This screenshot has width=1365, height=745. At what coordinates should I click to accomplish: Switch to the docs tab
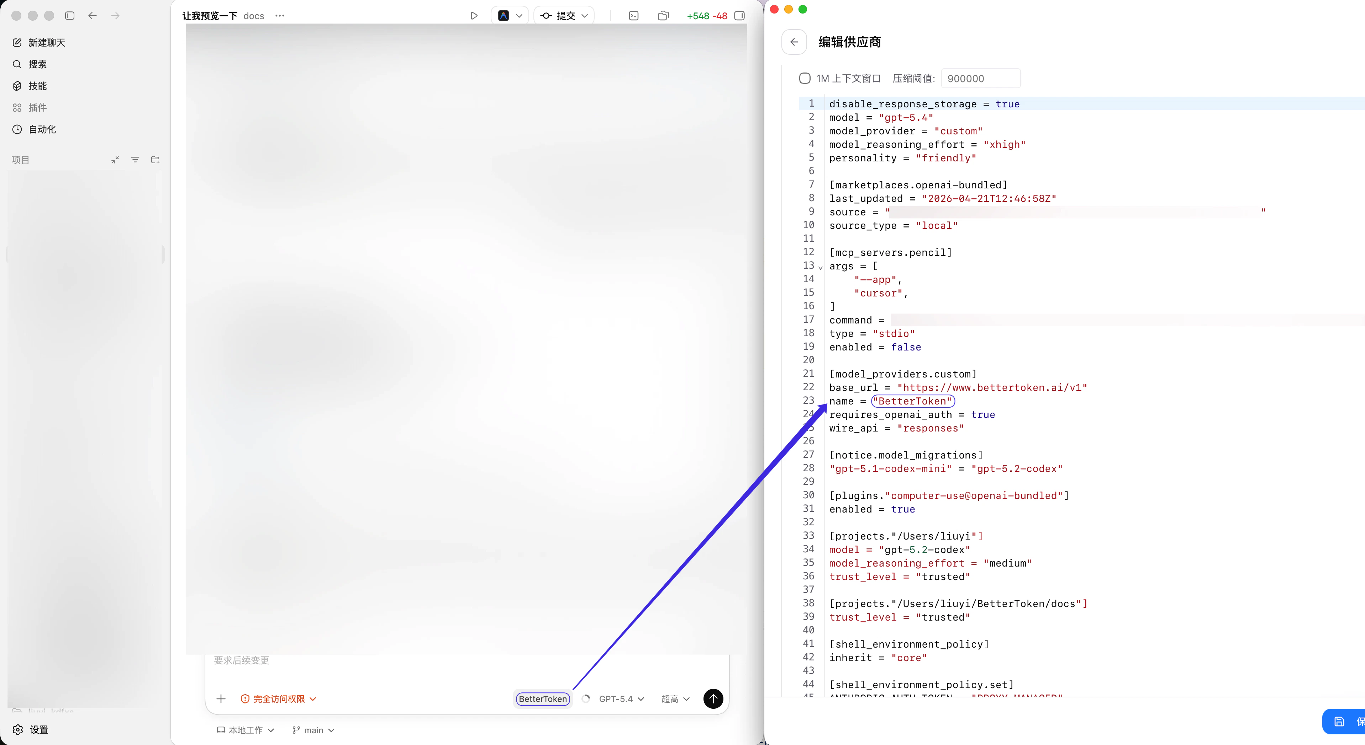click(253, 16)
